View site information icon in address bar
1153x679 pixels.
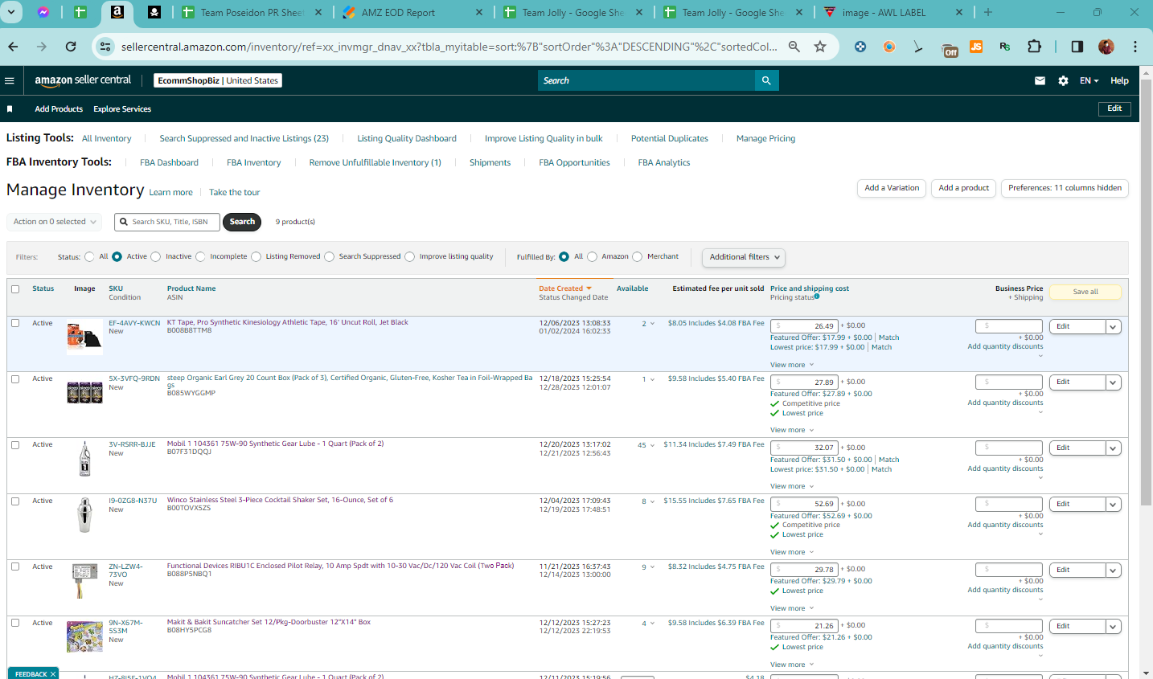pos(105,47)
